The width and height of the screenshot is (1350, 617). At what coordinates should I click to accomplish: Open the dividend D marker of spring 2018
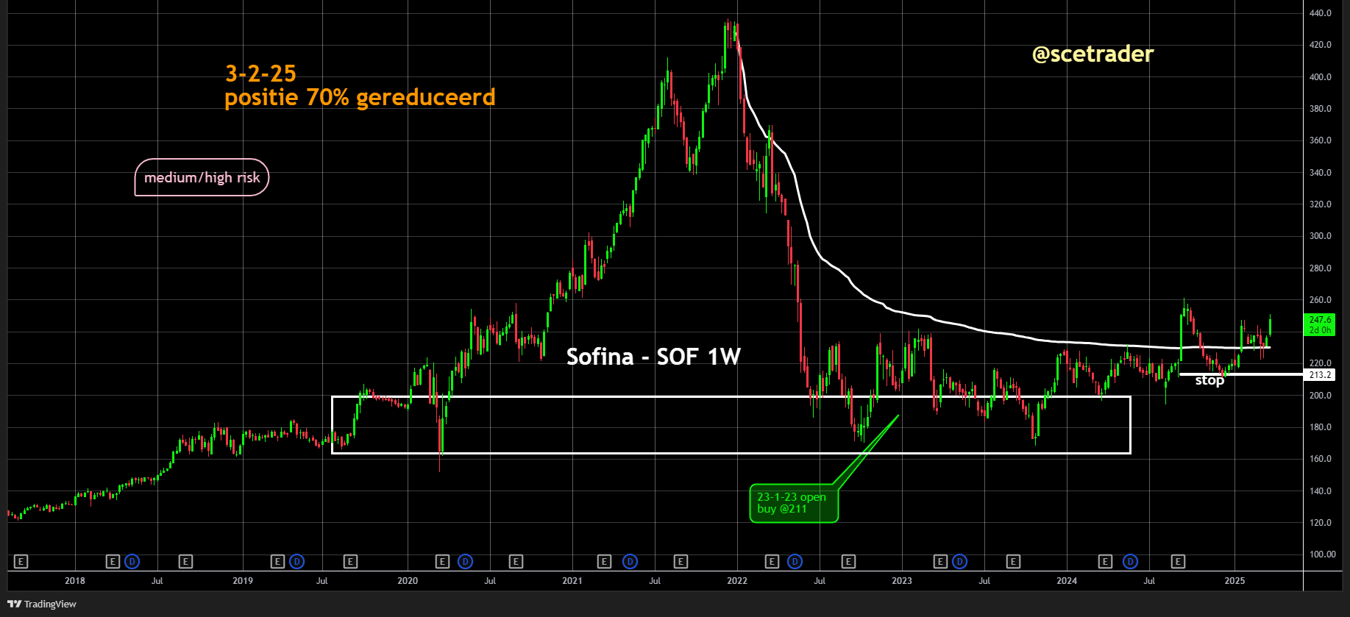(x=132, y=562)
